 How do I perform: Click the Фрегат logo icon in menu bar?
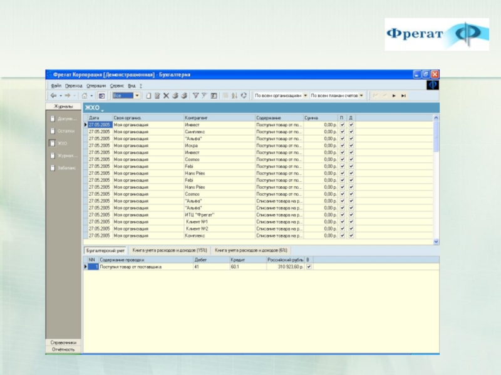433,85
